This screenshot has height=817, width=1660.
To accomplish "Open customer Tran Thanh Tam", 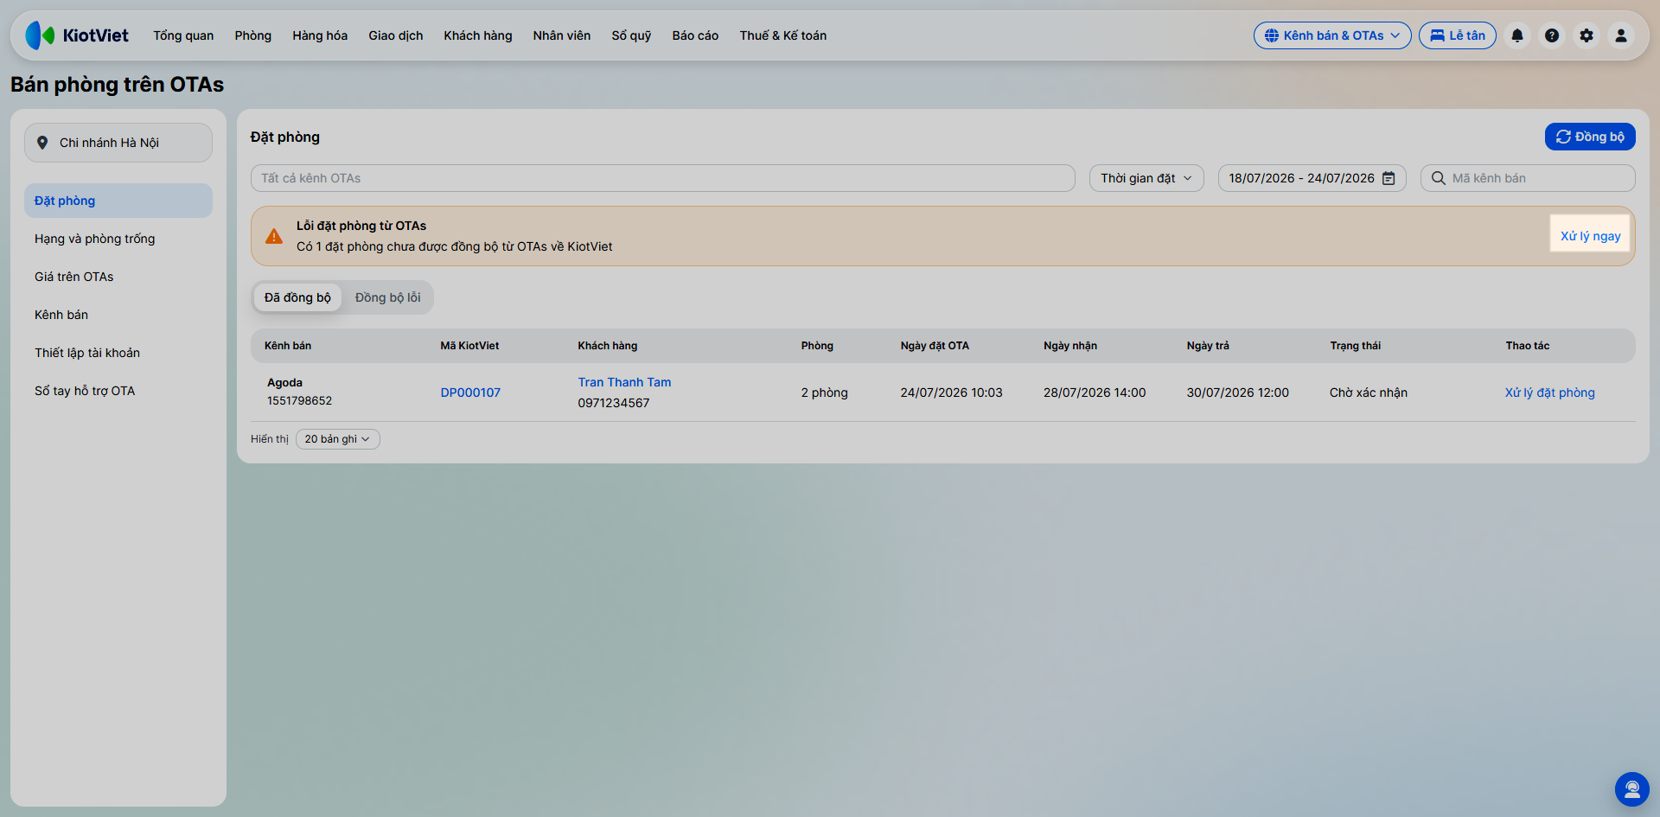I will click(624, 382).
